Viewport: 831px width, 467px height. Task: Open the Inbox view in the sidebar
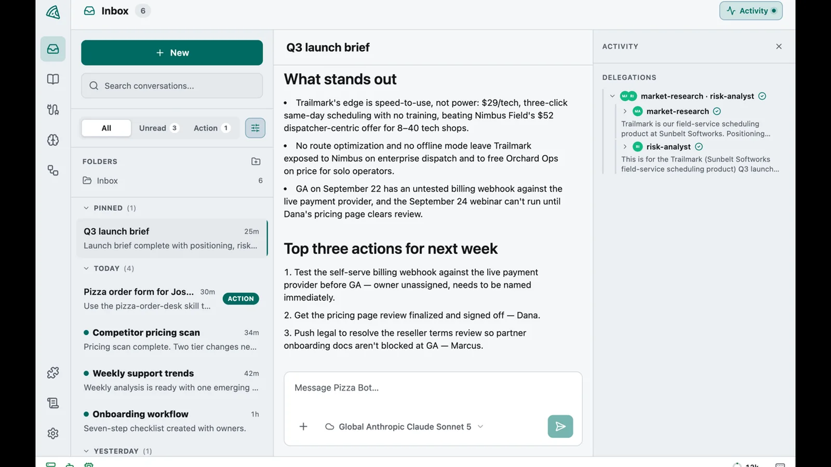[x=53, y=49]
